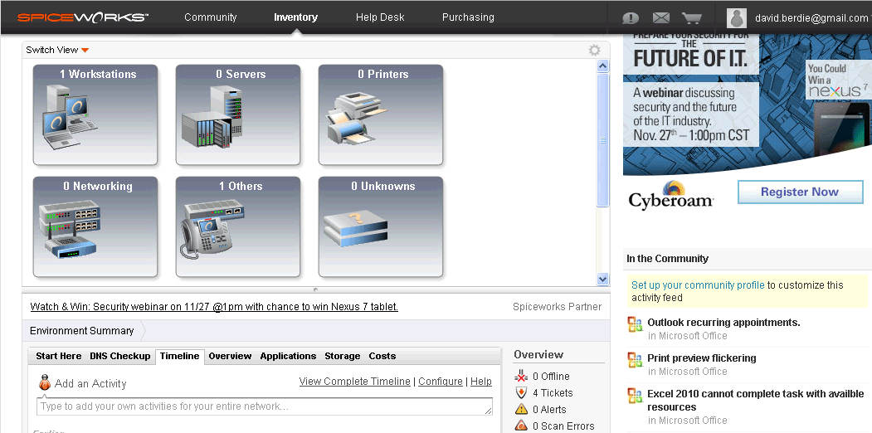872x433 pixels.
Task: Open the mail envelope icon in header
Action: point(660,17)
